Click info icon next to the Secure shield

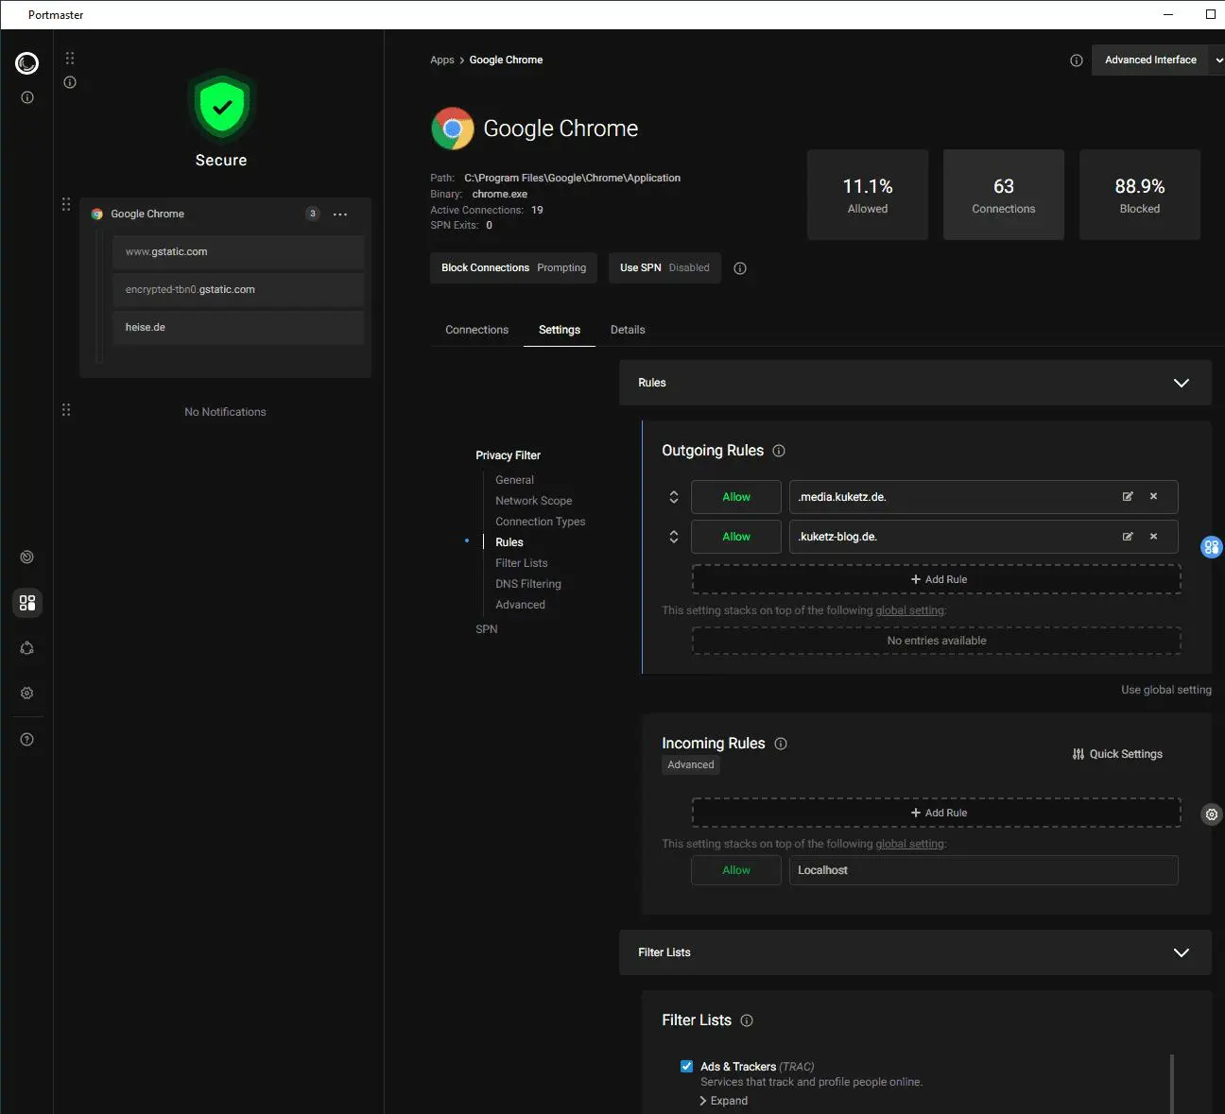pyautogui.click(x=70, y=82)
